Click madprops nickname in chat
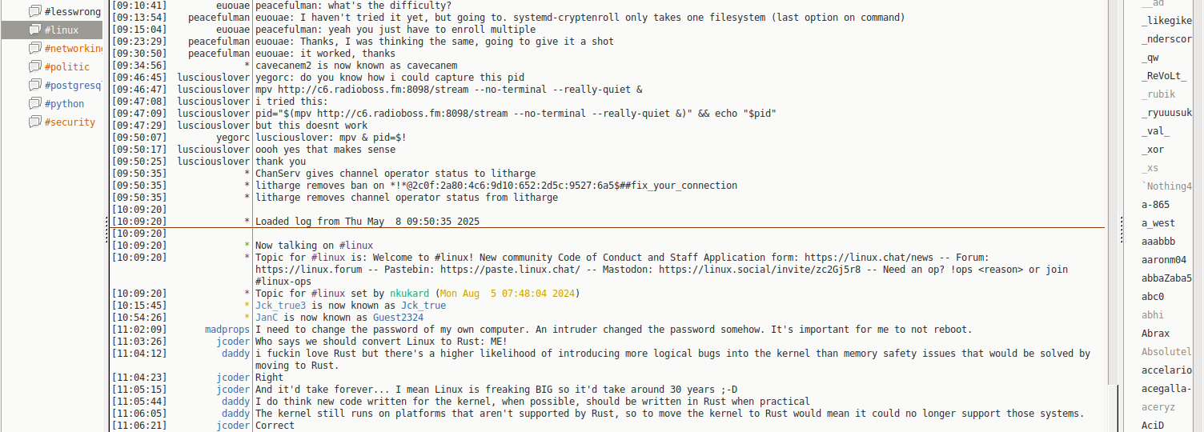 pos(227,330)
